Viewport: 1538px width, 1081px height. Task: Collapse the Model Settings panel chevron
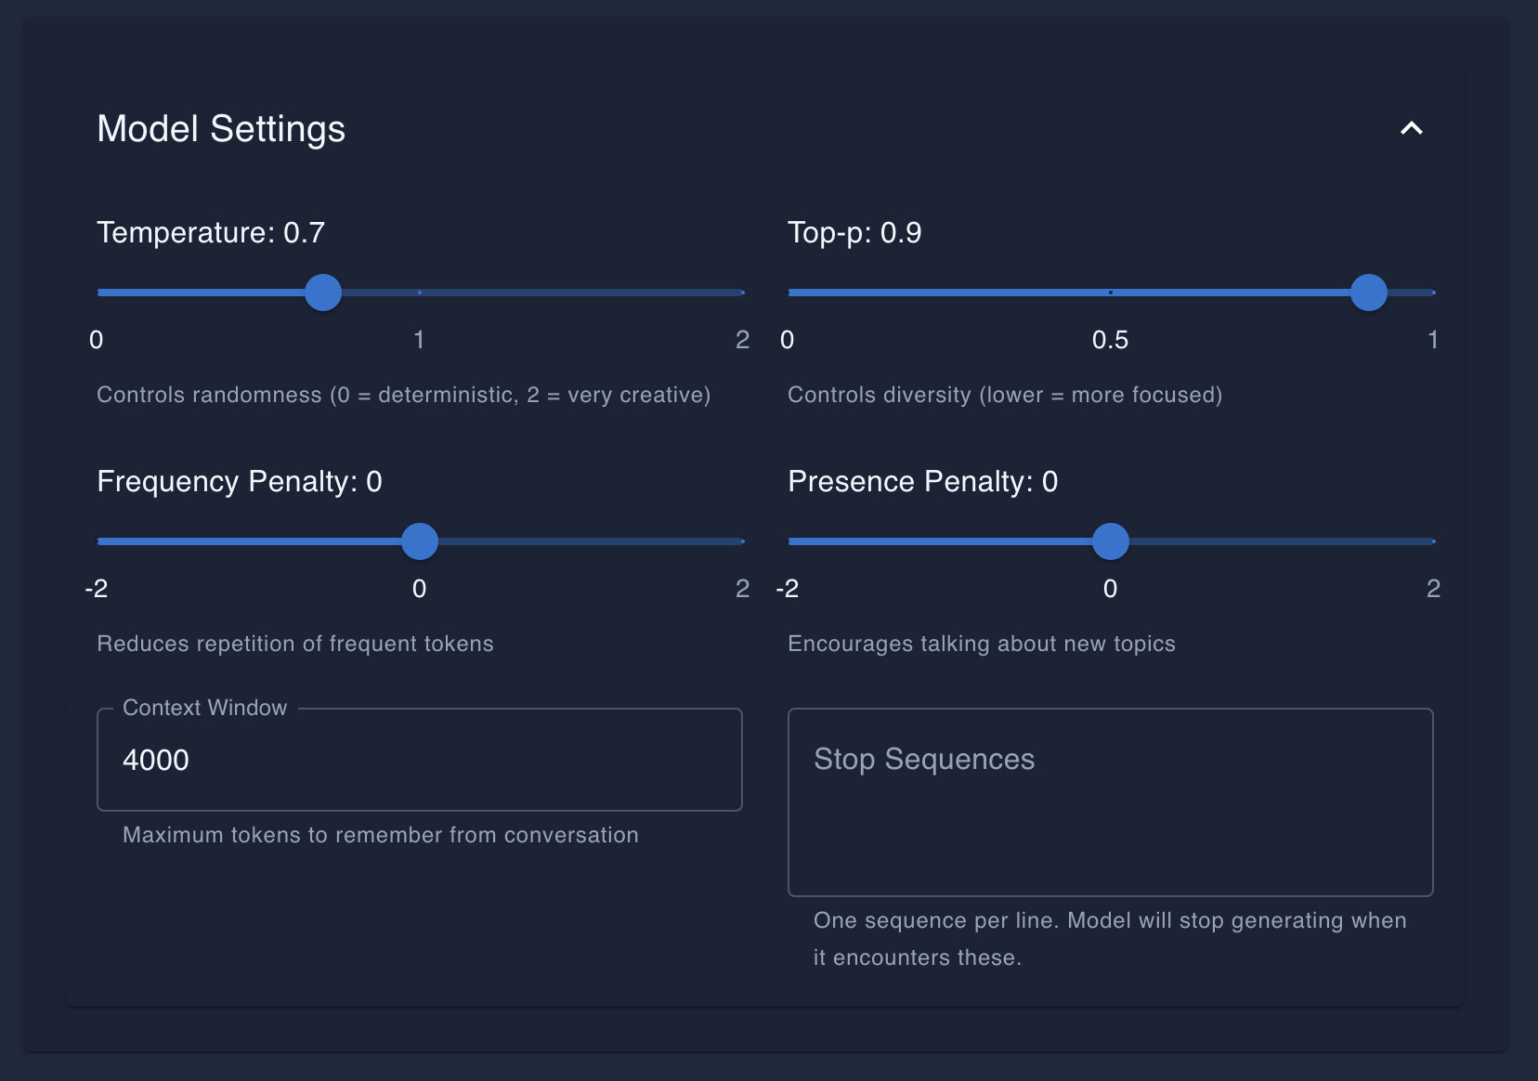1411,128
